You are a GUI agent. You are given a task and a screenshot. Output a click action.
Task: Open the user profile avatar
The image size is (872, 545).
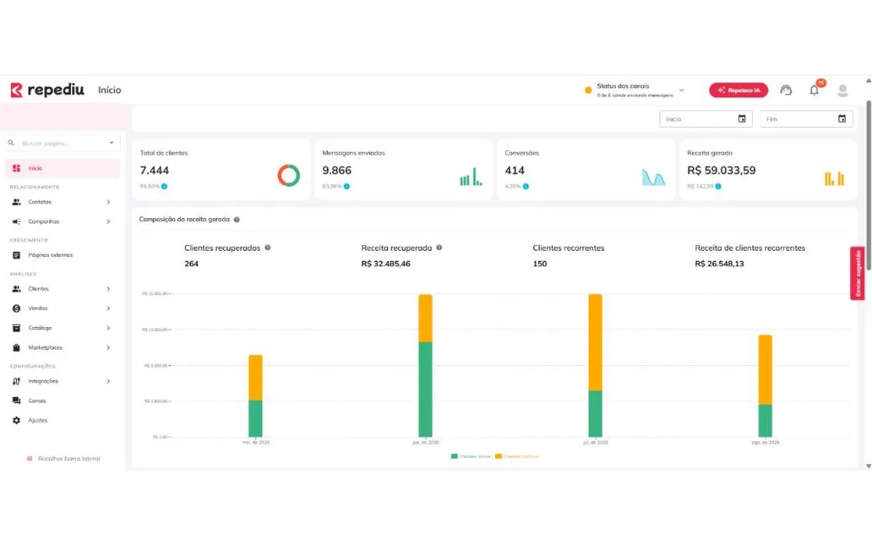pyautogui.click(x=842, y=90)
